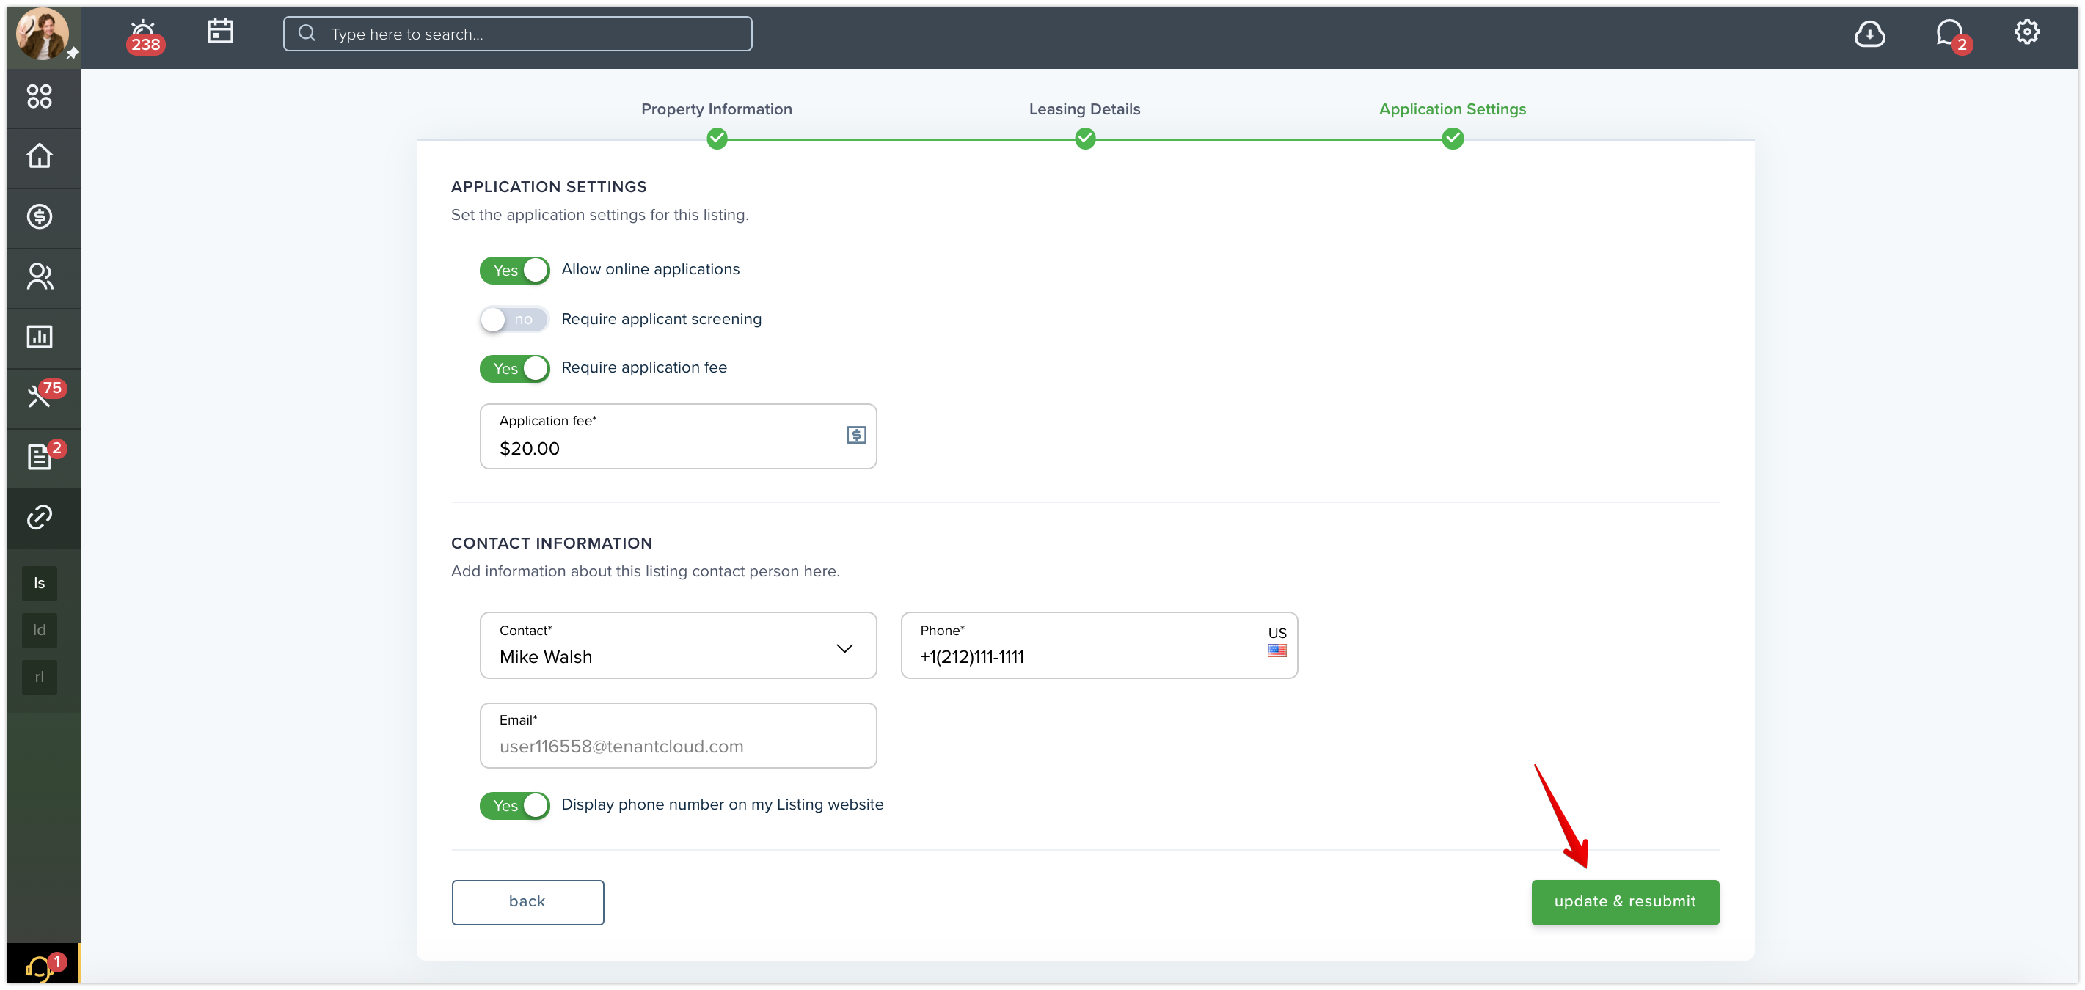The height and width of the screenshot is (990, 2085).
Task: Click the 'Require application fee' label
Action: [x=644, y=368]
